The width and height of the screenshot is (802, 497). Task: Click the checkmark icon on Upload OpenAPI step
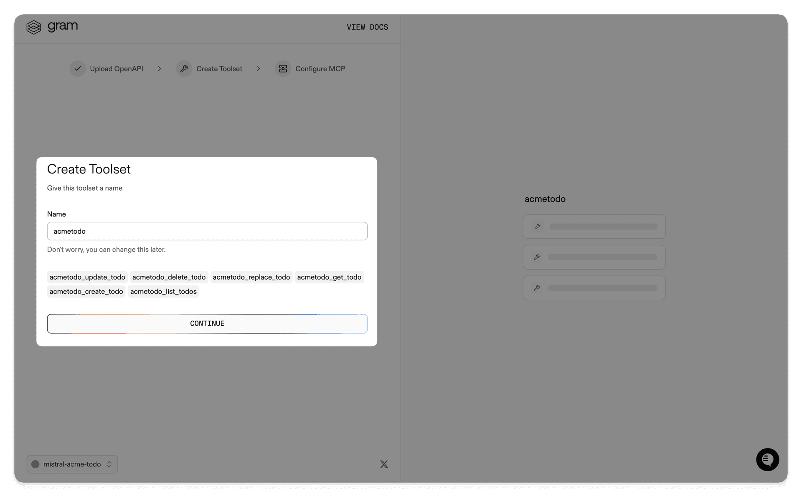[77, 68]
